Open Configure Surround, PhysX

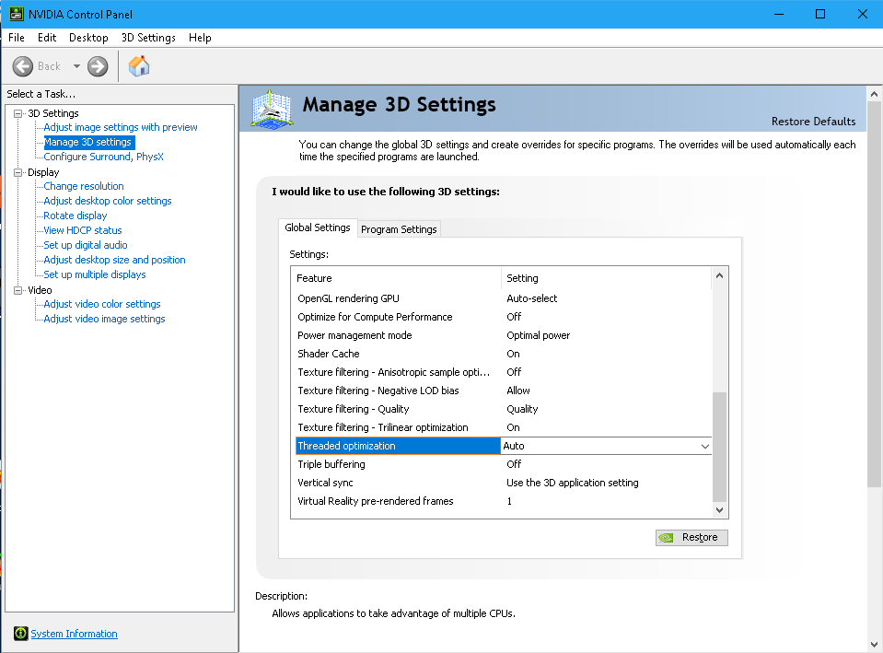coord(104,157)
